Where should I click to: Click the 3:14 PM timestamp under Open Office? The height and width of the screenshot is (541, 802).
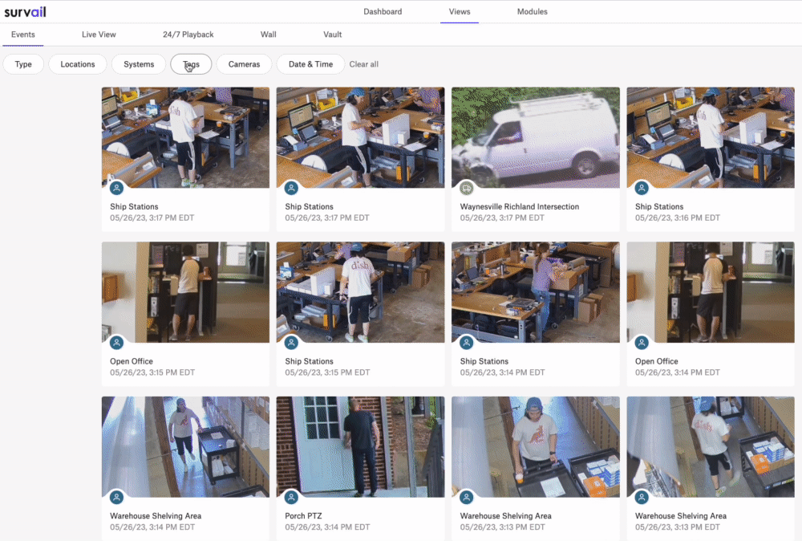678,372
